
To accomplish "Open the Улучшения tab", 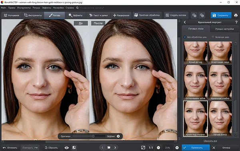I will pos(12,15).
